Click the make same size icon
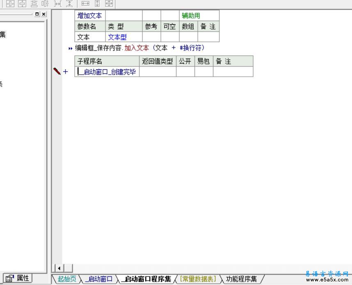The height and width of the screenshot is (285, 352). [x=109, y=4]
